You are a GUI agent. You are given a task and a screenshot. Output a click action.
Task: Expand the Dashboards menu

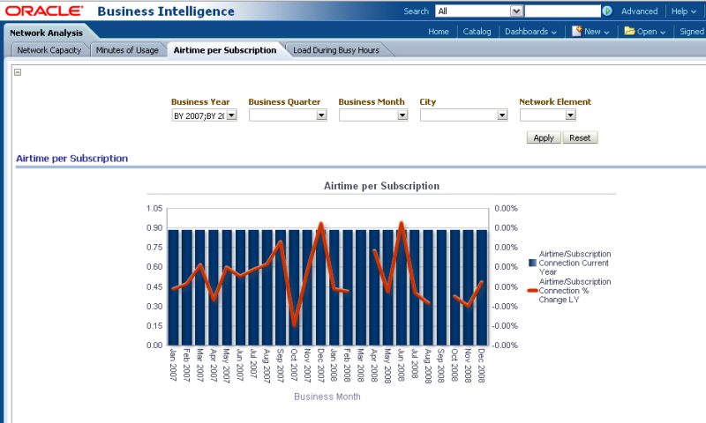point(530,32)
